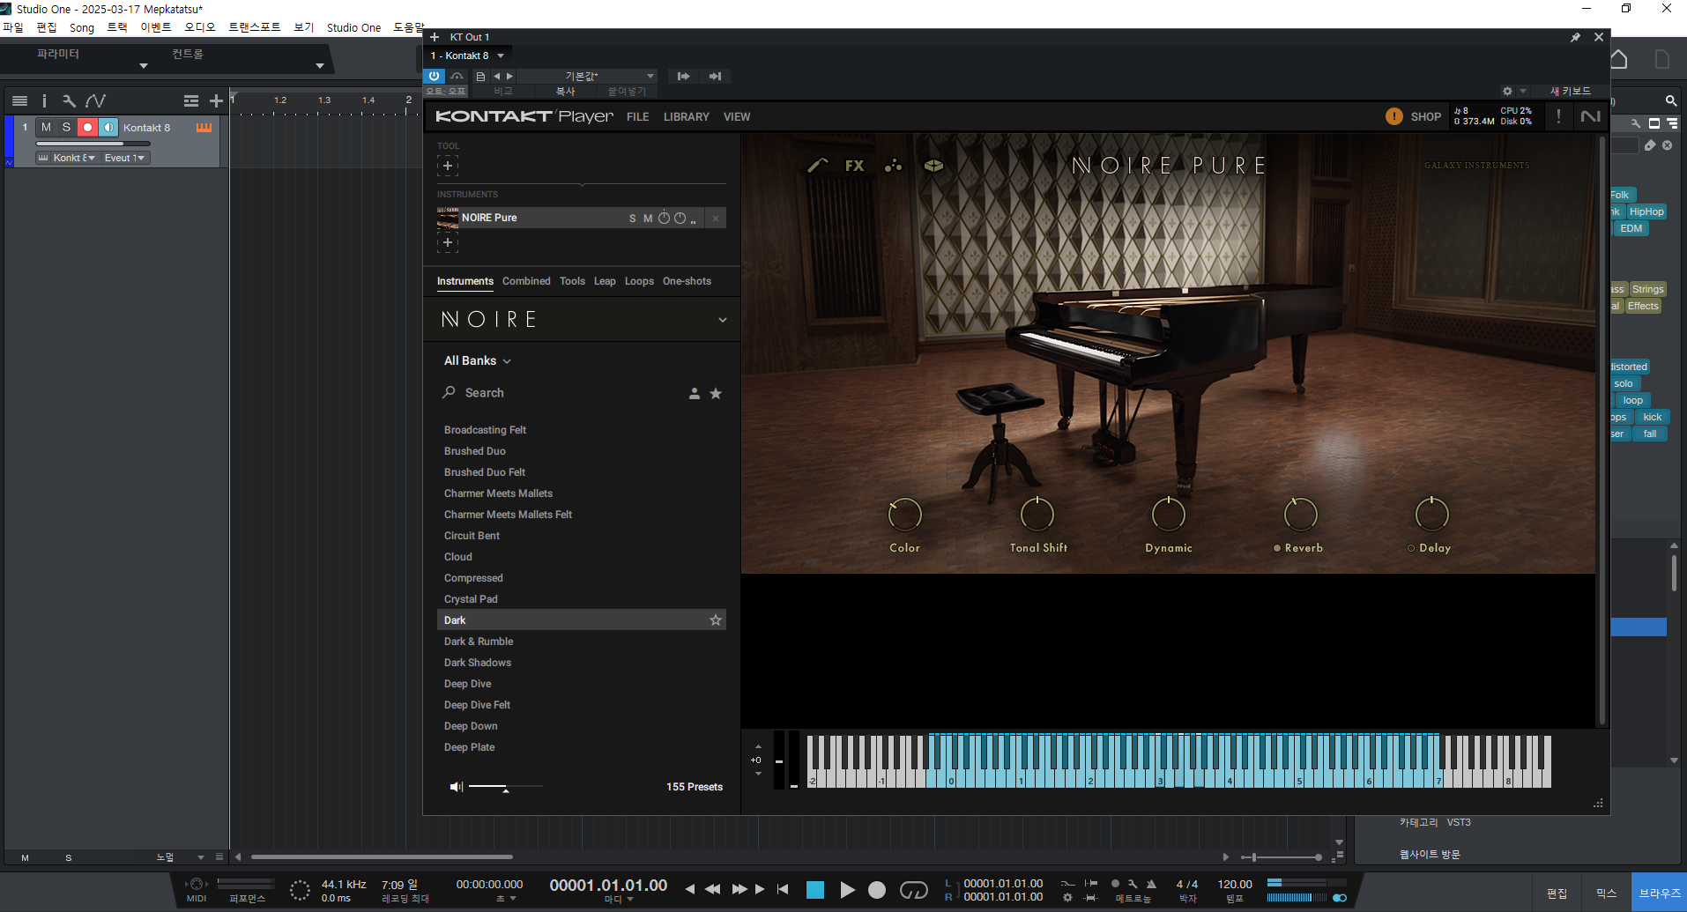Screen dimensions: 1687x912
Task: Open the FX page in NOIRE Pure
Action: coord(854,166)
